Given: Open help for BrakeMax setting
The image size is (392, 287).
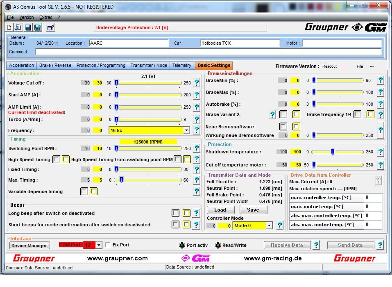Looking at the screenshot, I should click(x=380, y=92).
